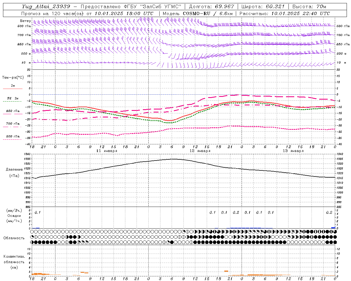The height and width of the screenshot is (281, 351).
Task: Click the dash-dot line sample under 700 гПа legend
Action: point(12,127)
